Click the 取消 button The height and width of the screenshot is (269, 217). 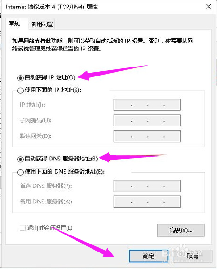click(192, 256)
